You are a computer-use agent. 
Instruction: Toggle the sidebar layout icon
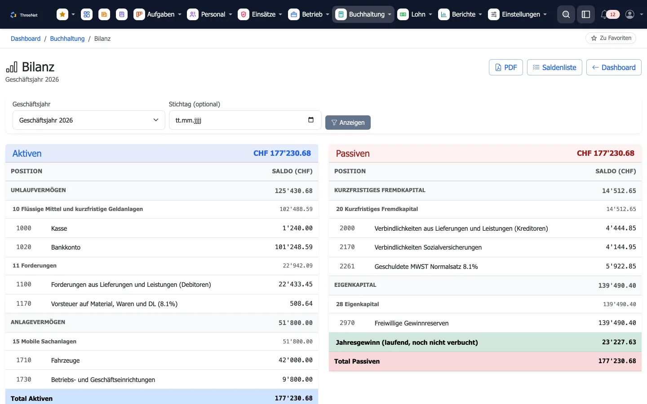(586, 14)
